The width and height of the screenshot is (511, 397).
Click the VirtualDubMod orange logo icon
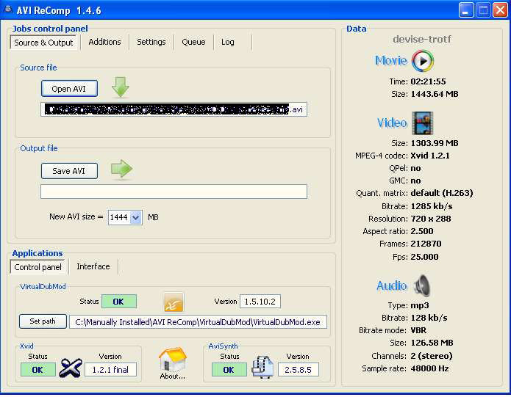coord(174,302)
